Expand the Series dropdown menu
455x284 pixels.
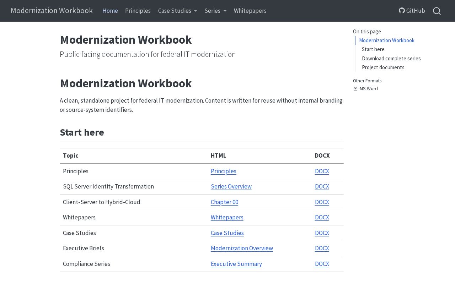pos(215,11)
